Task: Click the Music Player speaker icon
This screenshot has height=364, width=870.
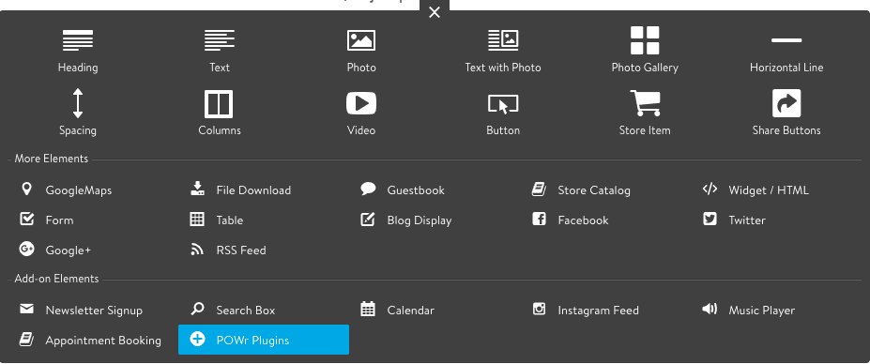Action: pyautogui.click(x=710, y=309)
